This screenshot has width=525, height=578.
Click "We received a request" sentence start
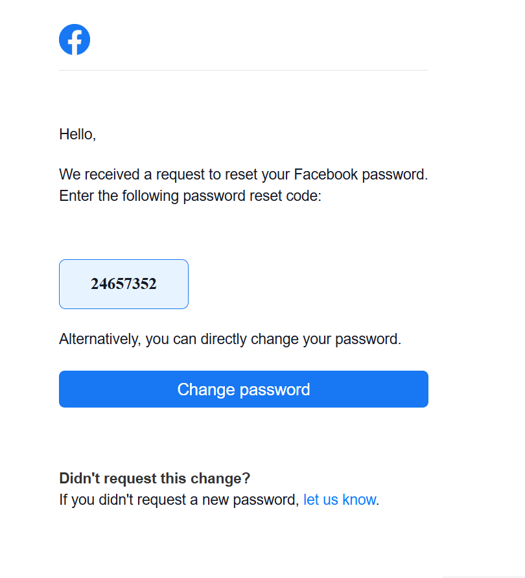tap(132, 174)
